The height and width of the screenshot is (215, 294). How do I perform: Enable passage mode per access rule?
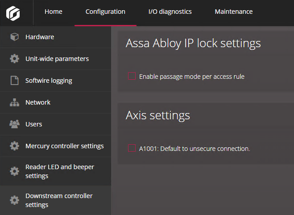132,77
